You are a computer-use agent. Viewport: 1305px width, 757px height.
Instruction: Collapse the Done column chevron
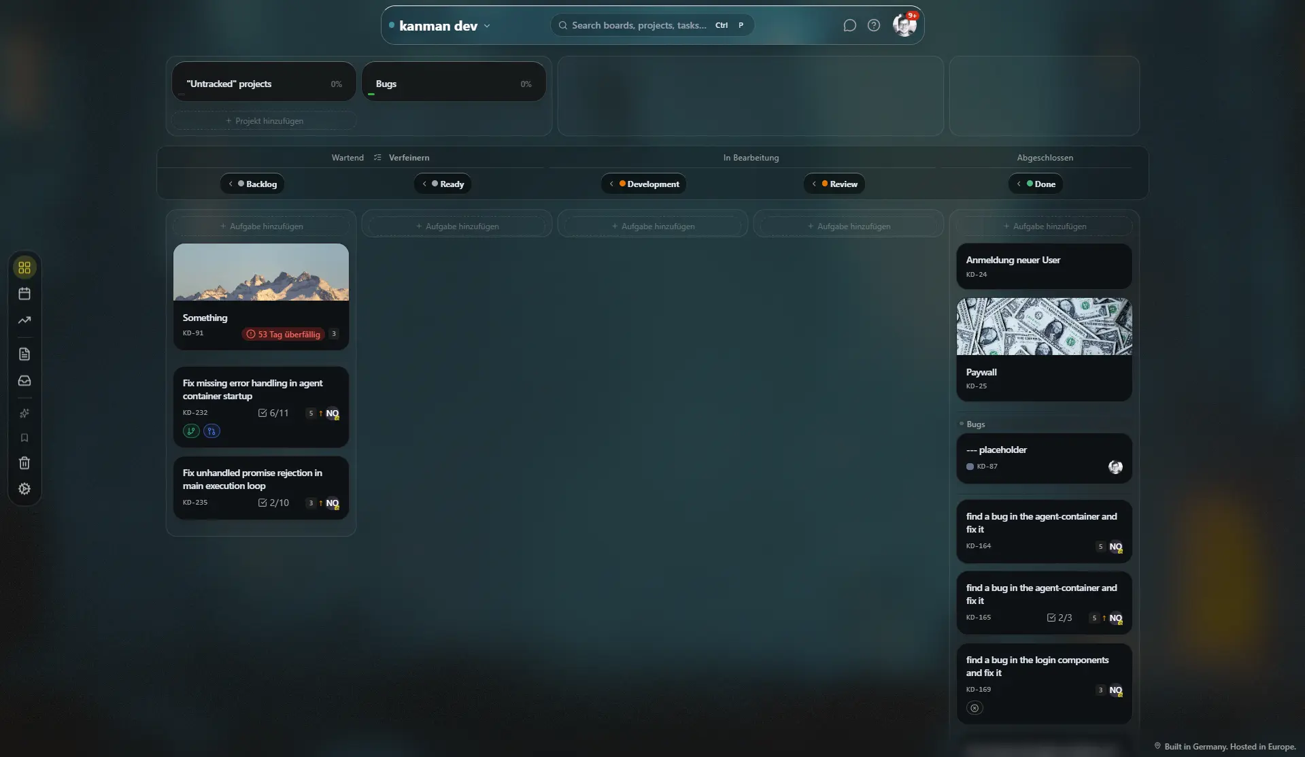1019,184
